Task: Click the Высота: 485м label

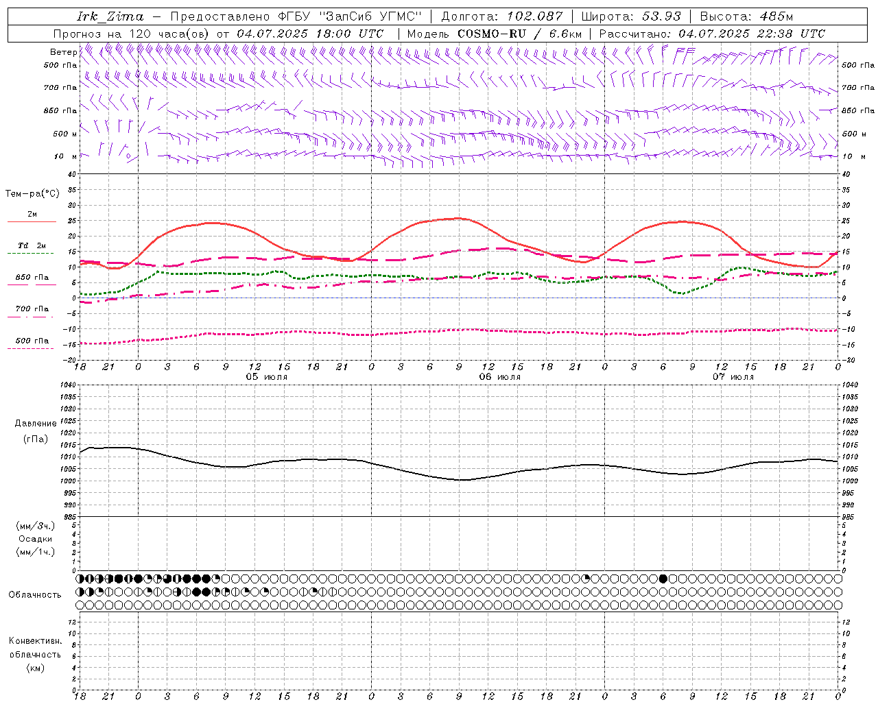Action: tap(747, 16)
